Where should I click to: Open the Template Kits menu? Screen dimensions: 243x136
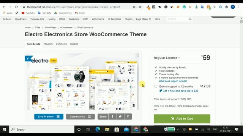(37, 19)
